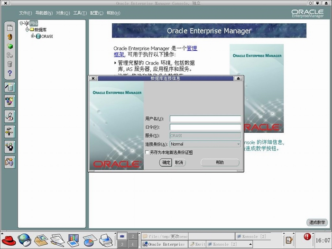The image size is (332, 249).
Task: Click the help question mark icon in left toolbar
Action: 9,73
